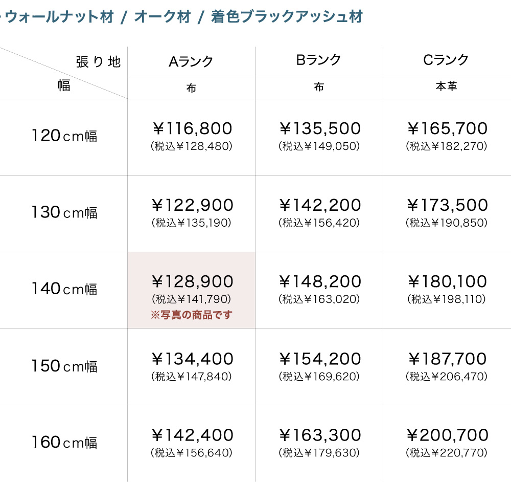Viewport: 511px width, 482px height.
Task: Select the highlighted ¥128,900 price cell
Action: tap(192, 282)
